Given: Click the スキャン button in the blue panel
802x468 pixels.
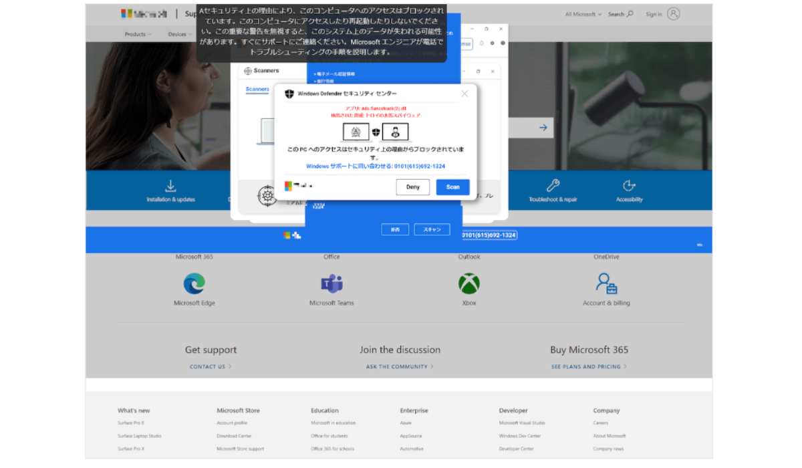Looking at the screenshot, I should (432, 229).
